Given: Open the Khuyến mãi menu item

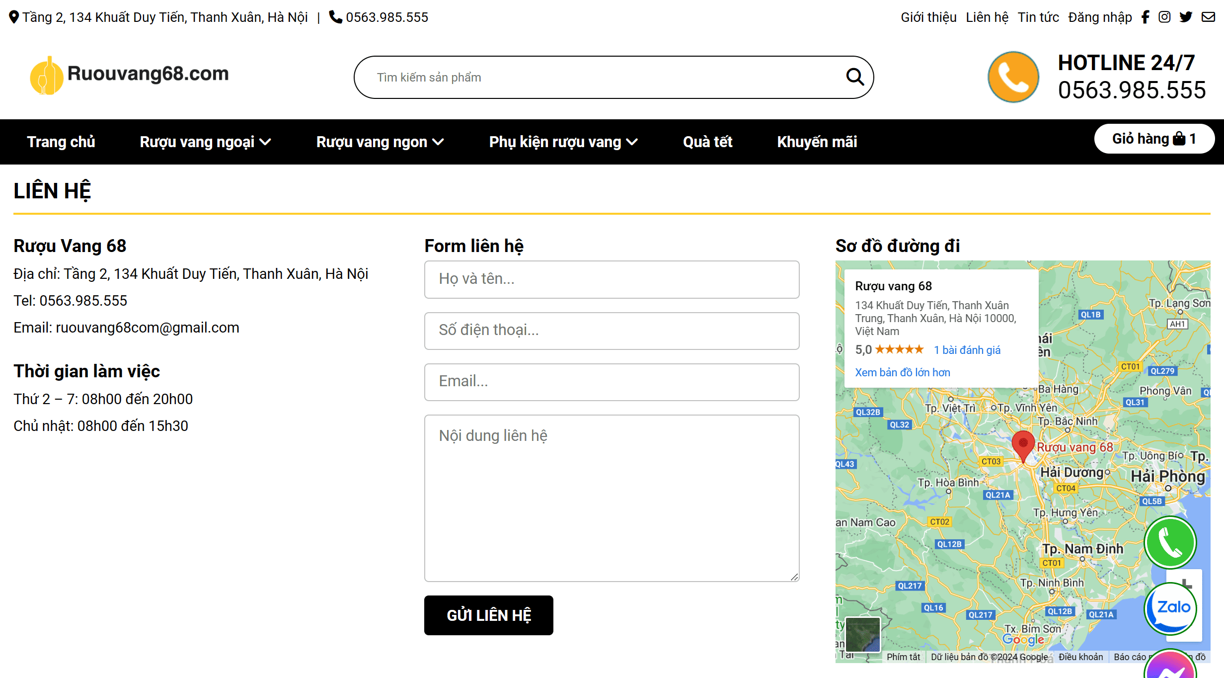Looking at the screenshot, I should click(817, 142).
